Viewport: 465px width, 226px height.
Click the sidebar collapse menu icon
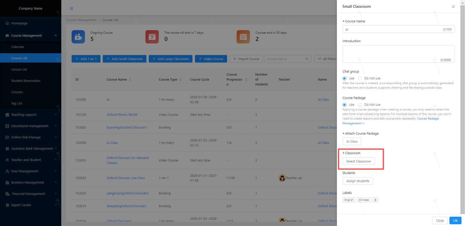tap(72, 9)
